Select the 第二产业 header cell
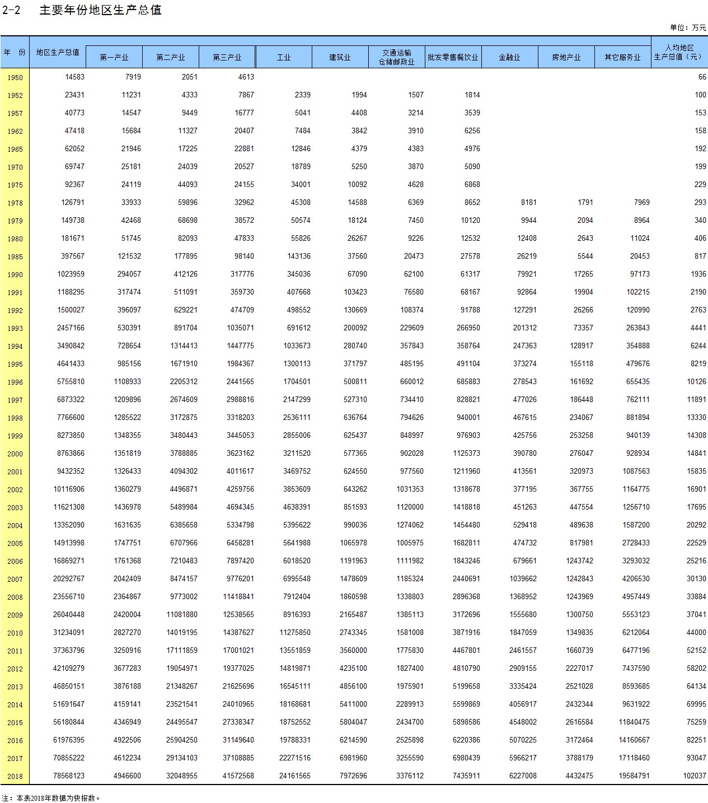Viewport: 708px width, 803px height. 171,57
